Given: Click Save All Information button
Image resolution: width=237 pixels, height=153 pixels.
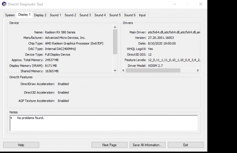Looking at the screenshot, I should (x=147, y=145).
